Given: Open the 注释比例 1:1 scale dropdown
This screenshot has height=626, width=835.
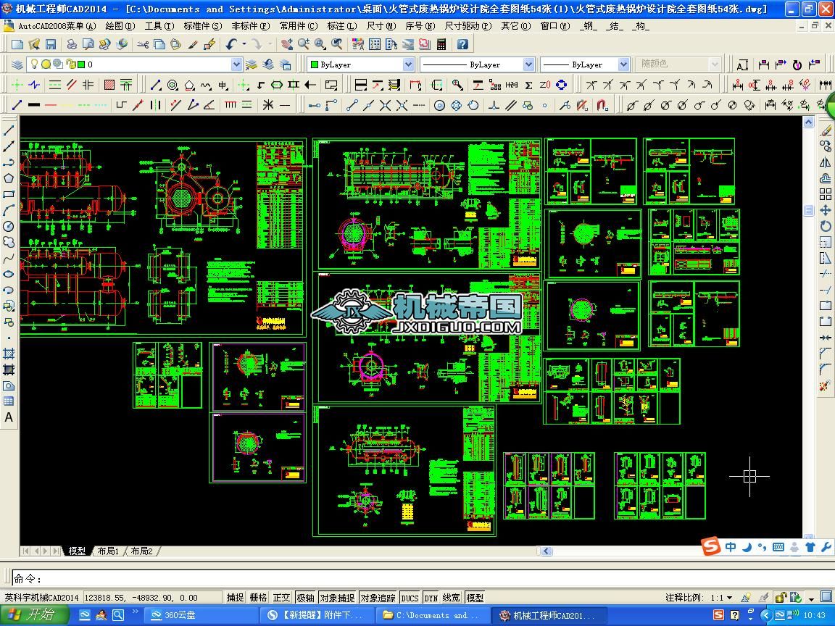Looking at the screenshot, I should pyautogui.click(x=730, y=598).
